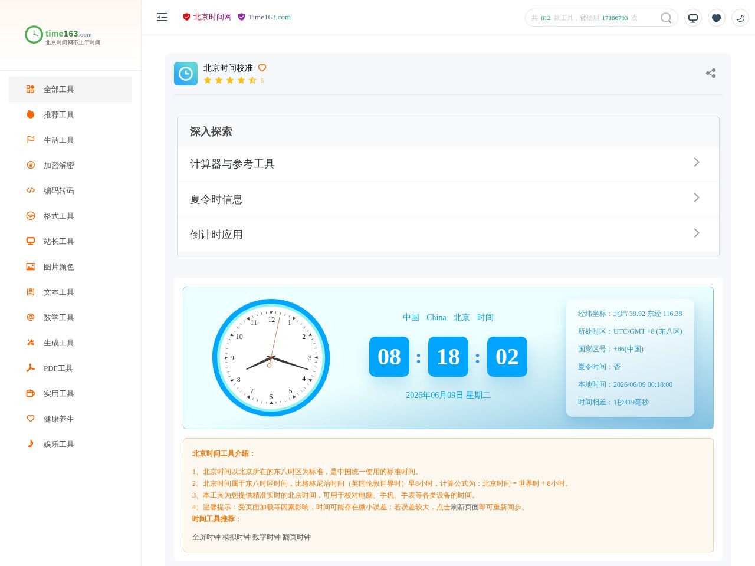Click the star rating of the tool
Viewport: 755px width, 566px height.
230,80
